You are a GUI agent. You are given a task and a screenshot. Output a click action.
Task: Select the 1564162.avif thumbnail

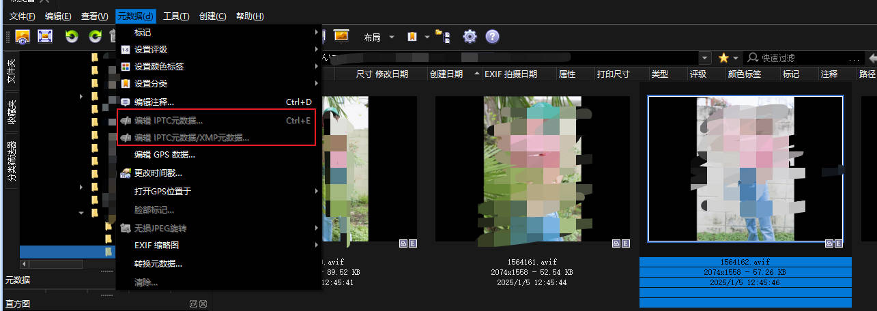(745, 168)
